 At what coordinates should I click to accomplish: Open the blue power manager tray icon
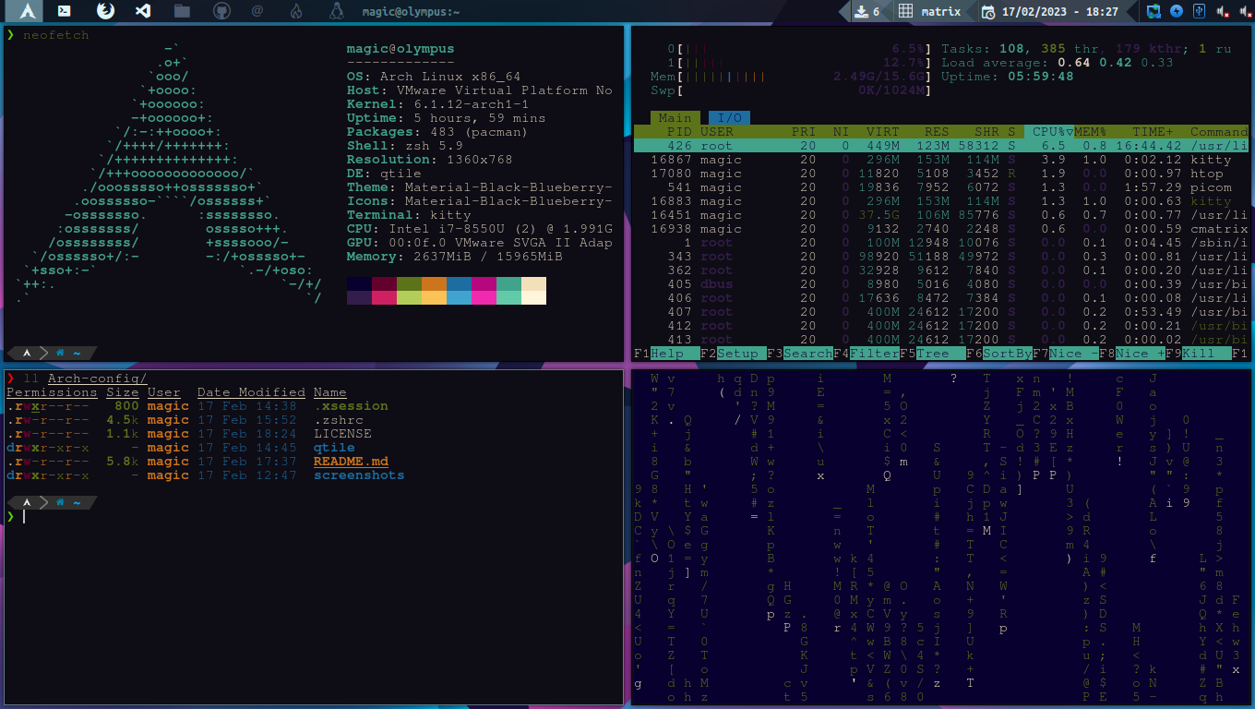pyautogui.click(x=1177, y=12)
